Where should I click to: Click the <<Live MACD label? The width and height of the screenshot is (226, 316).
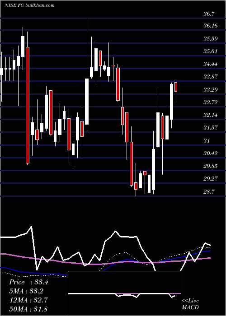coord(190,304)
